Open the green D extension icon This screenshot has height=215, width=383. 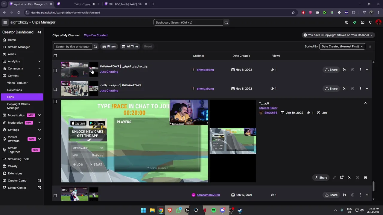pos(325,13)
